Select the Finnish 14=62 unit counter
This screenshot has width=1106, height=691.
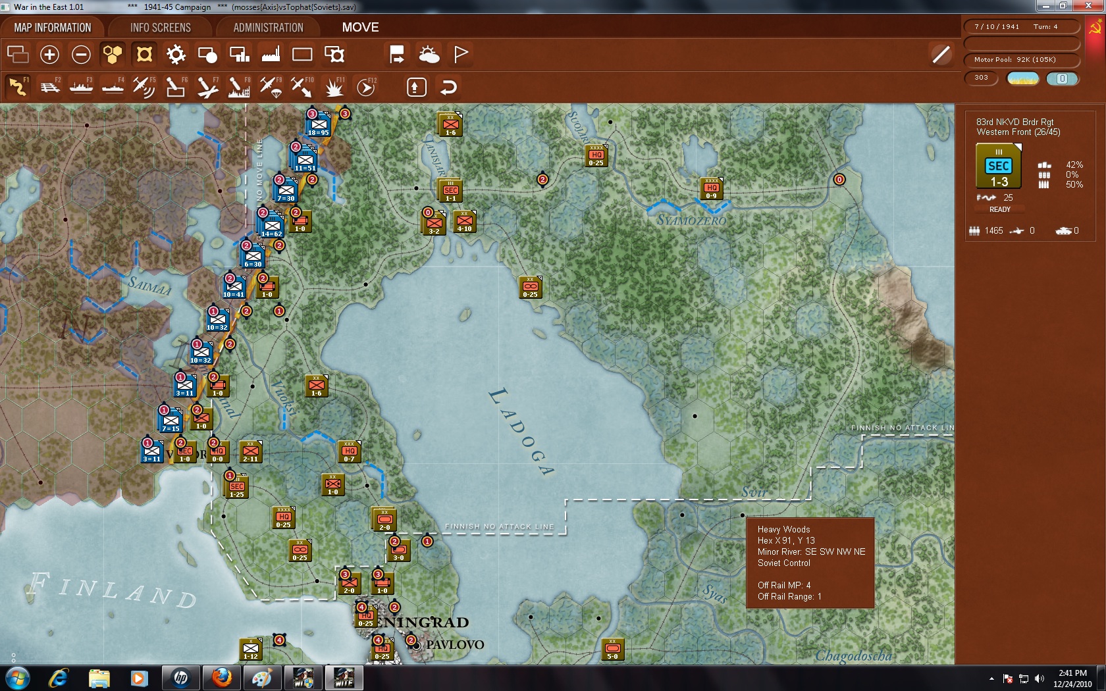pyautogui.click(x=271, y=225)
